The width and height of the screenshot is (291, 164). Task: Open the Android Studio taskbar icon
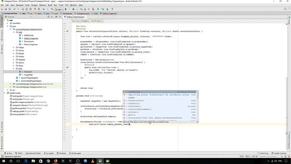tap(100, 161)
